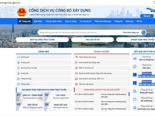The image size is (155, 116).
Task: Click the Tìm kiếm nâng cao link
Action: click(x=131, y=33)
